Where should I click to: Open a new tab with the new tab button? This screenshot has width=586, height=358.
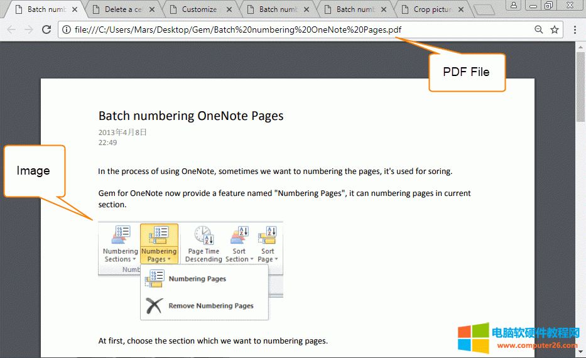(483, 10)
